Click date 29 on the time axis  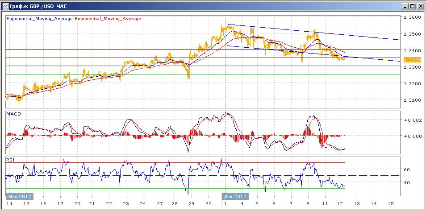192,204
